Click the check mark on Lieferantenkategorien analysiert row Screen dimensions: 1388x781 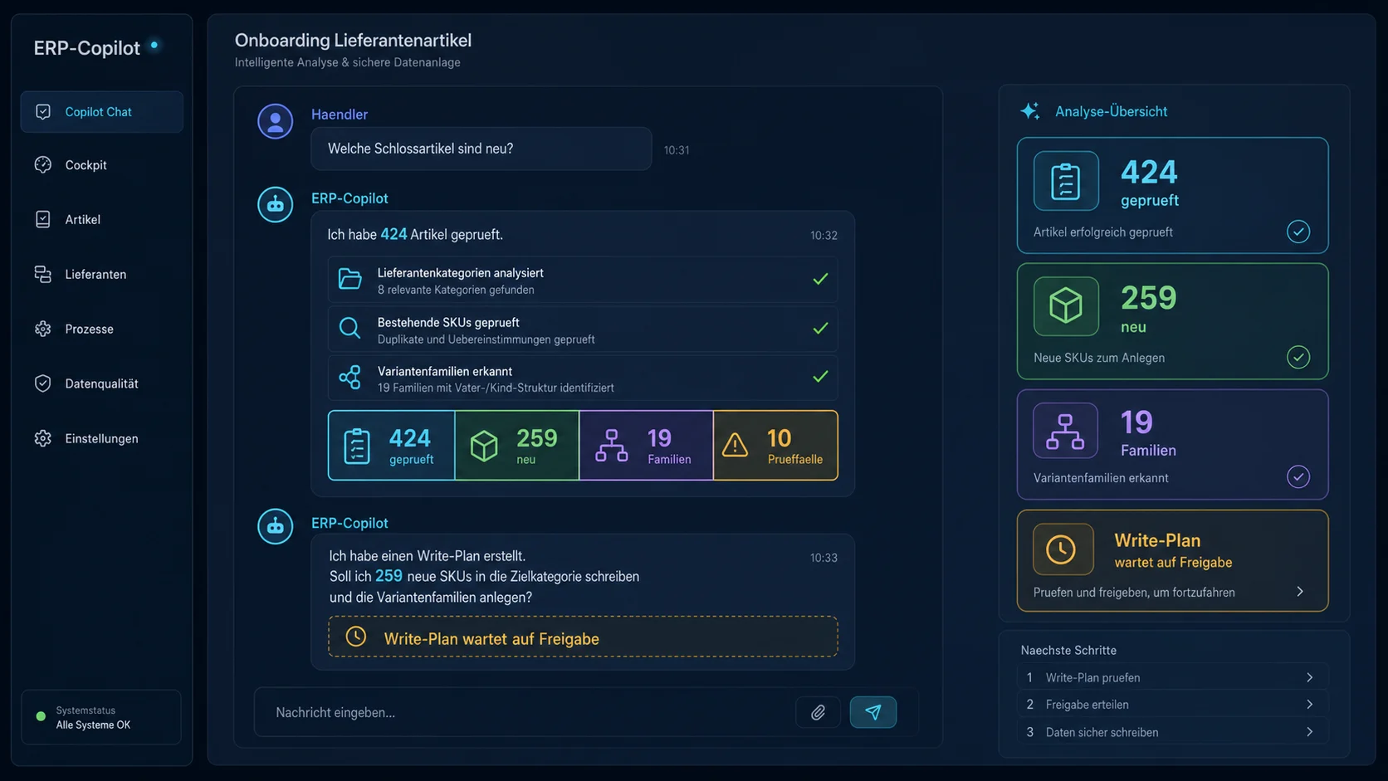pos(820,279)
